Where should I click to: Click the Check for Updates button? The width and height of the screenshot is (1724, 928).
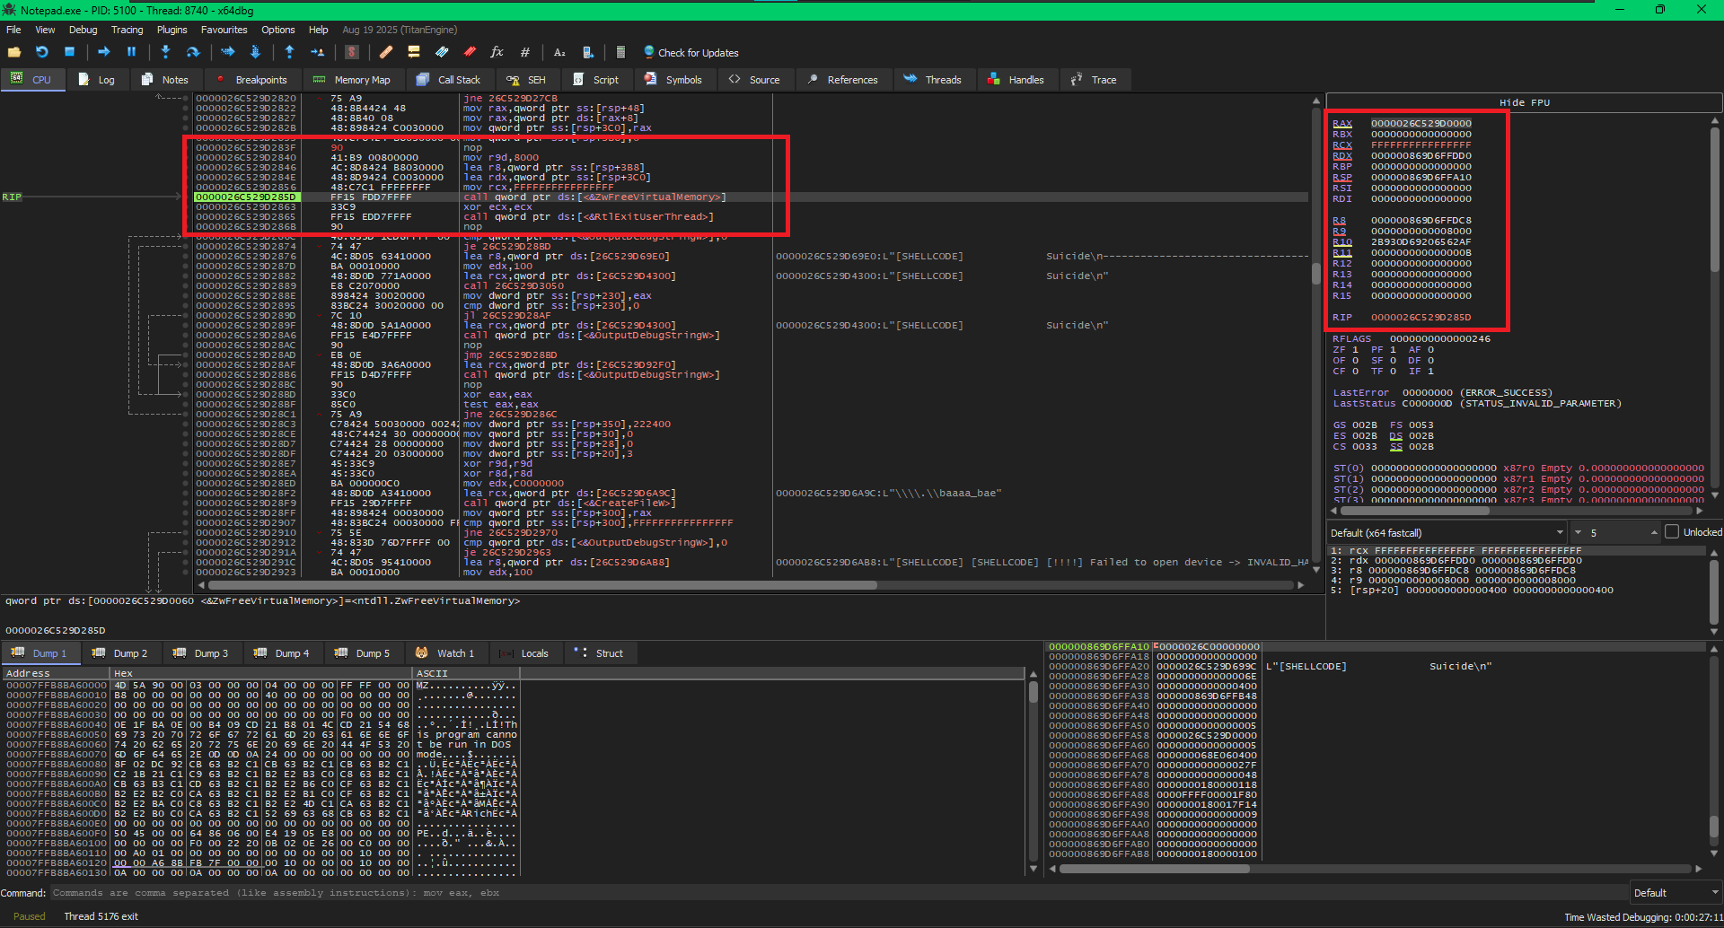click(690, 53)
